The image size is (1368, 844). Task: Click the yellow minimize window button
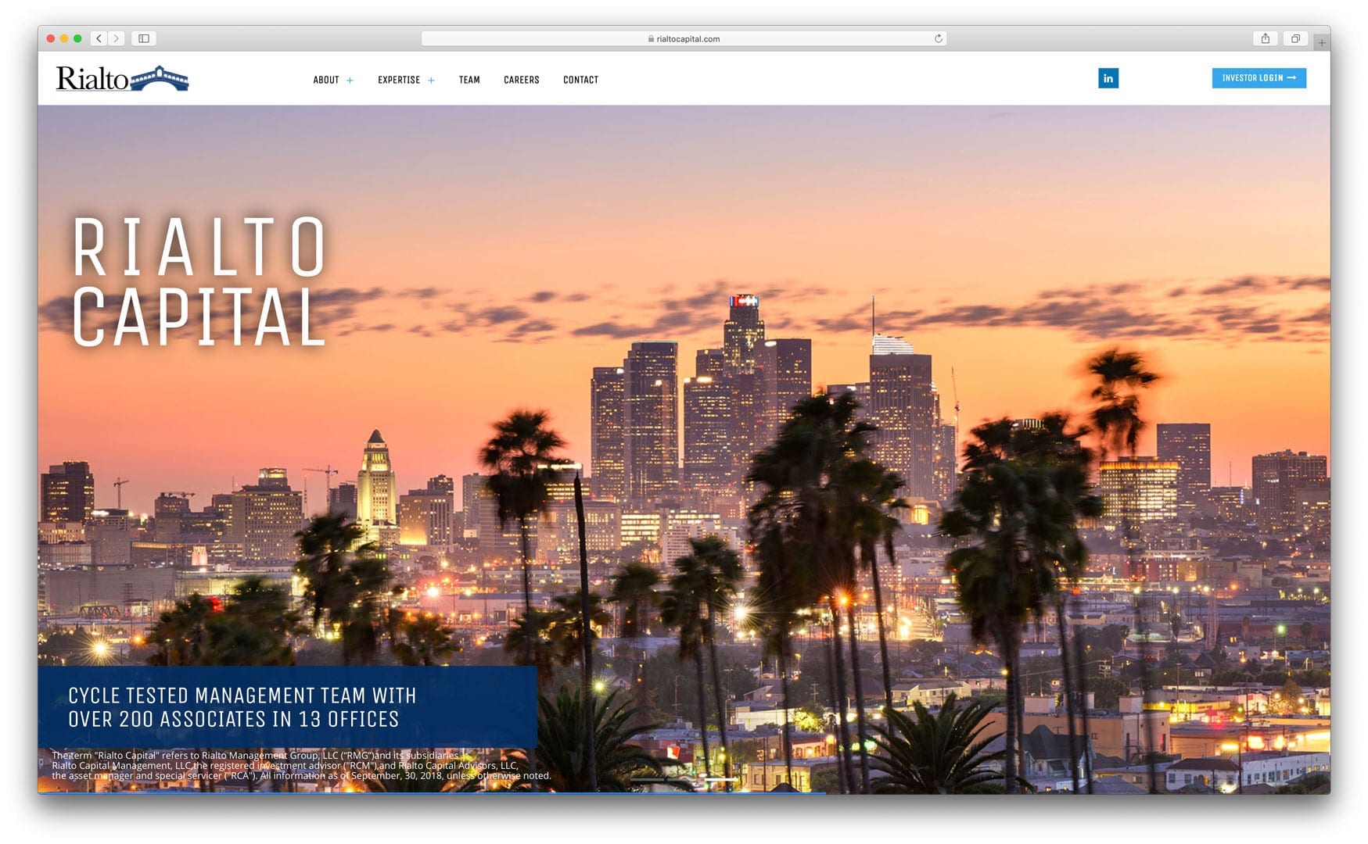click(x=64, y=38)
